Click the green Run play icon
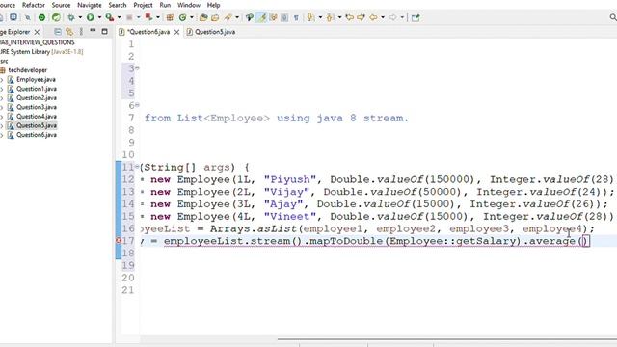Screen dimensions: 617x347 coord(90,17)
